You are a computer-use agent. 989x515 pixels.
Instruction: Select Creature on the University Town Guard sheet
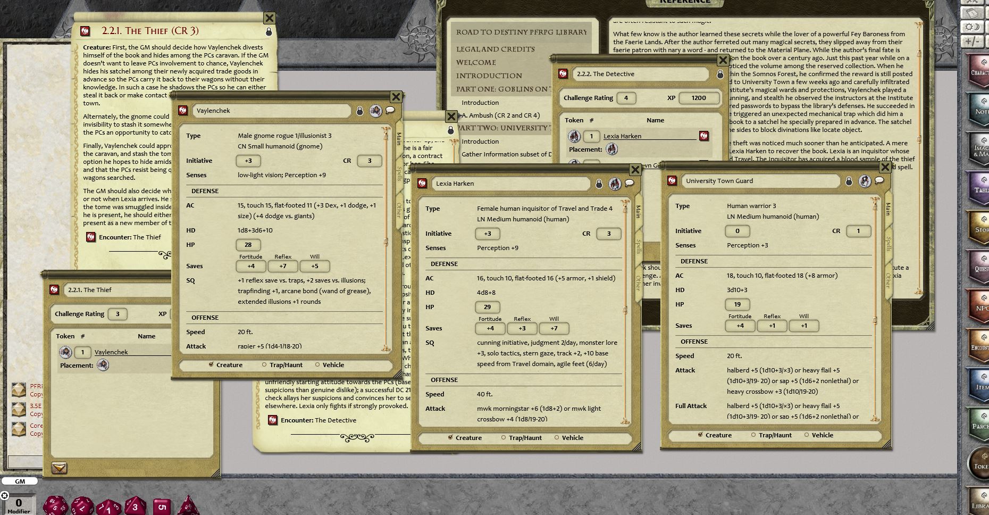point(700,435)
